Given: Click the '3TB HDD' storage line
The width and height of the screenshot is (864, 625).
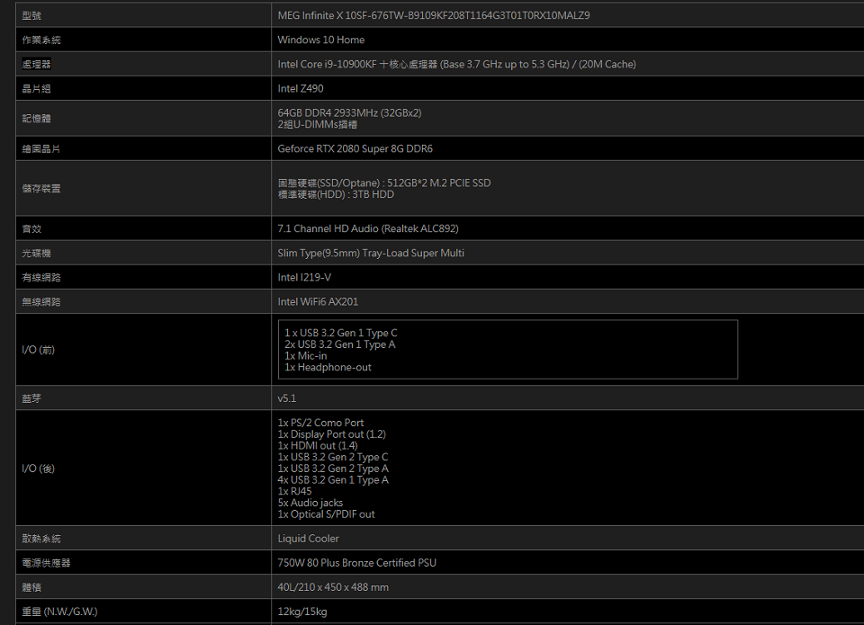Looking at the screenshot, I should click(x=336, y=194).
